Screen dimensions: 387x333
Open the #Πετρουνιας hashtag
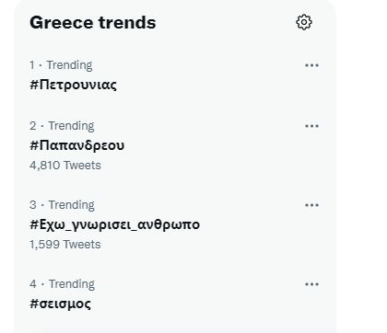[x=73, y=85]
